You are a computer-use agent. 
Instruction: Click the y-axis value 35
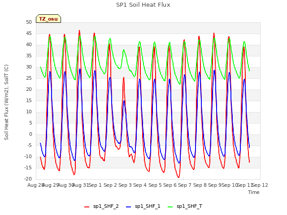tap(29, 56)
